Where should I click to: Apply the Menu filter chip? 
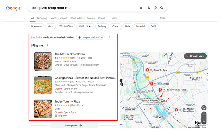[x=50, y=26]
